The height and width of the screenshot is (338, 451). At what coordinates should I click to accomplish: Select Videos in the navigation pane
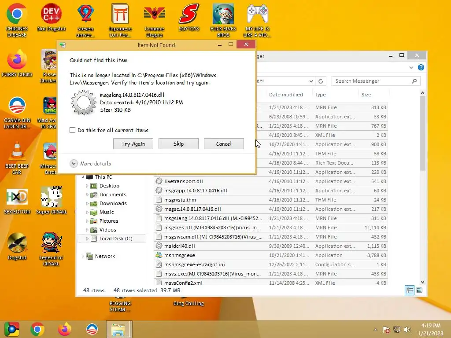(107, 230)
